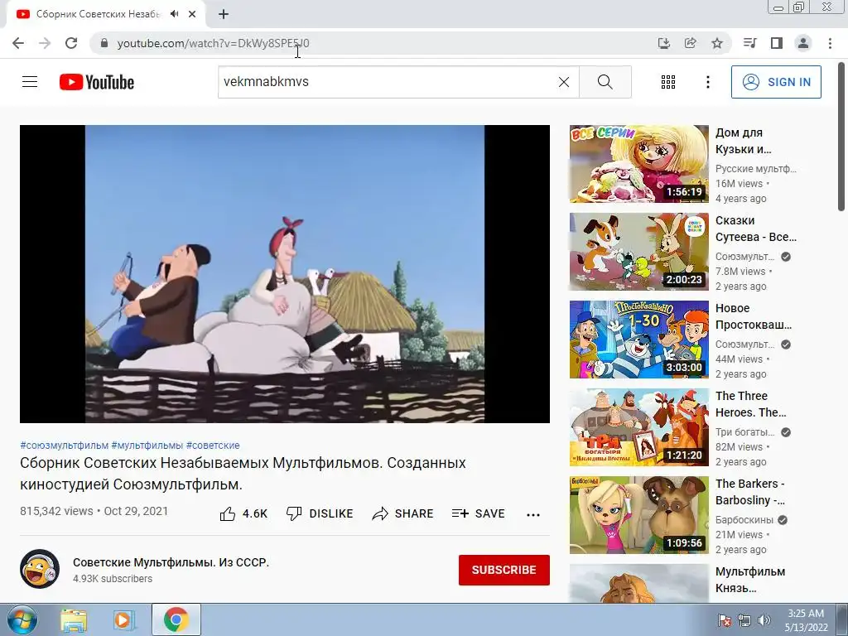Go to YouTube home via logo
Image resolution: width=848 pixels, height=636 pixels.
97,82
